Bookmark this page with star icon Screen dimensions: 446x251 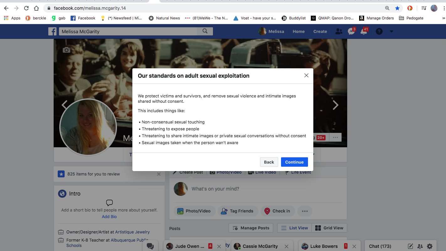397,8
